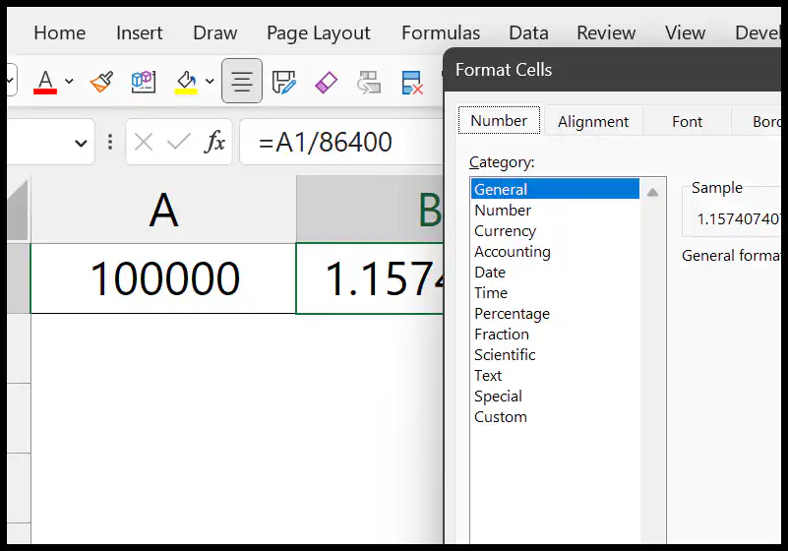
Task: Open the Data ribbon tab
Action: (x=528, y=33)
